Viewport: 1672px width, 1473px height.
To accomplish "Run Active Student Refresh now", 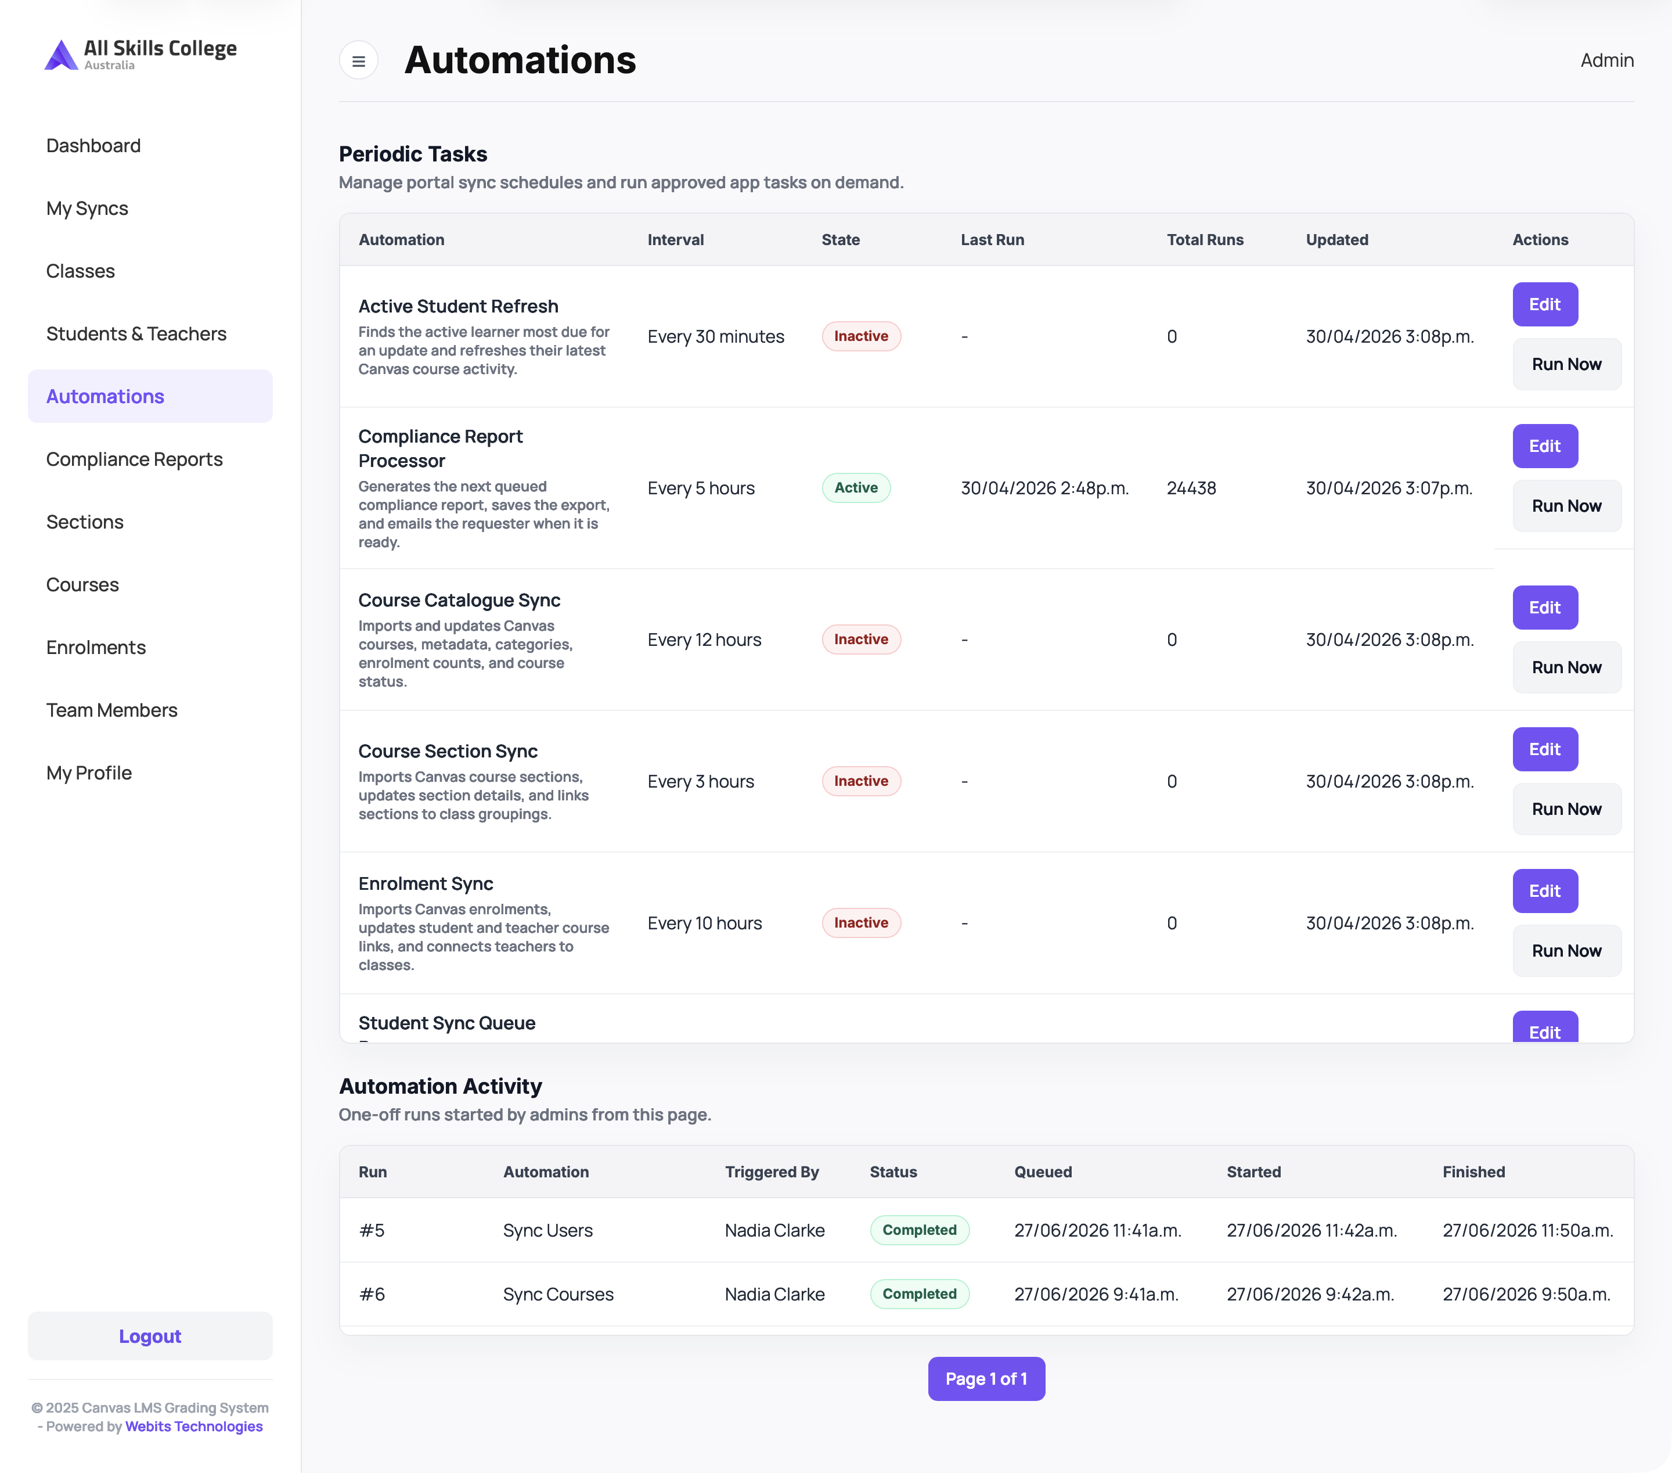I will click(1566, 364).
